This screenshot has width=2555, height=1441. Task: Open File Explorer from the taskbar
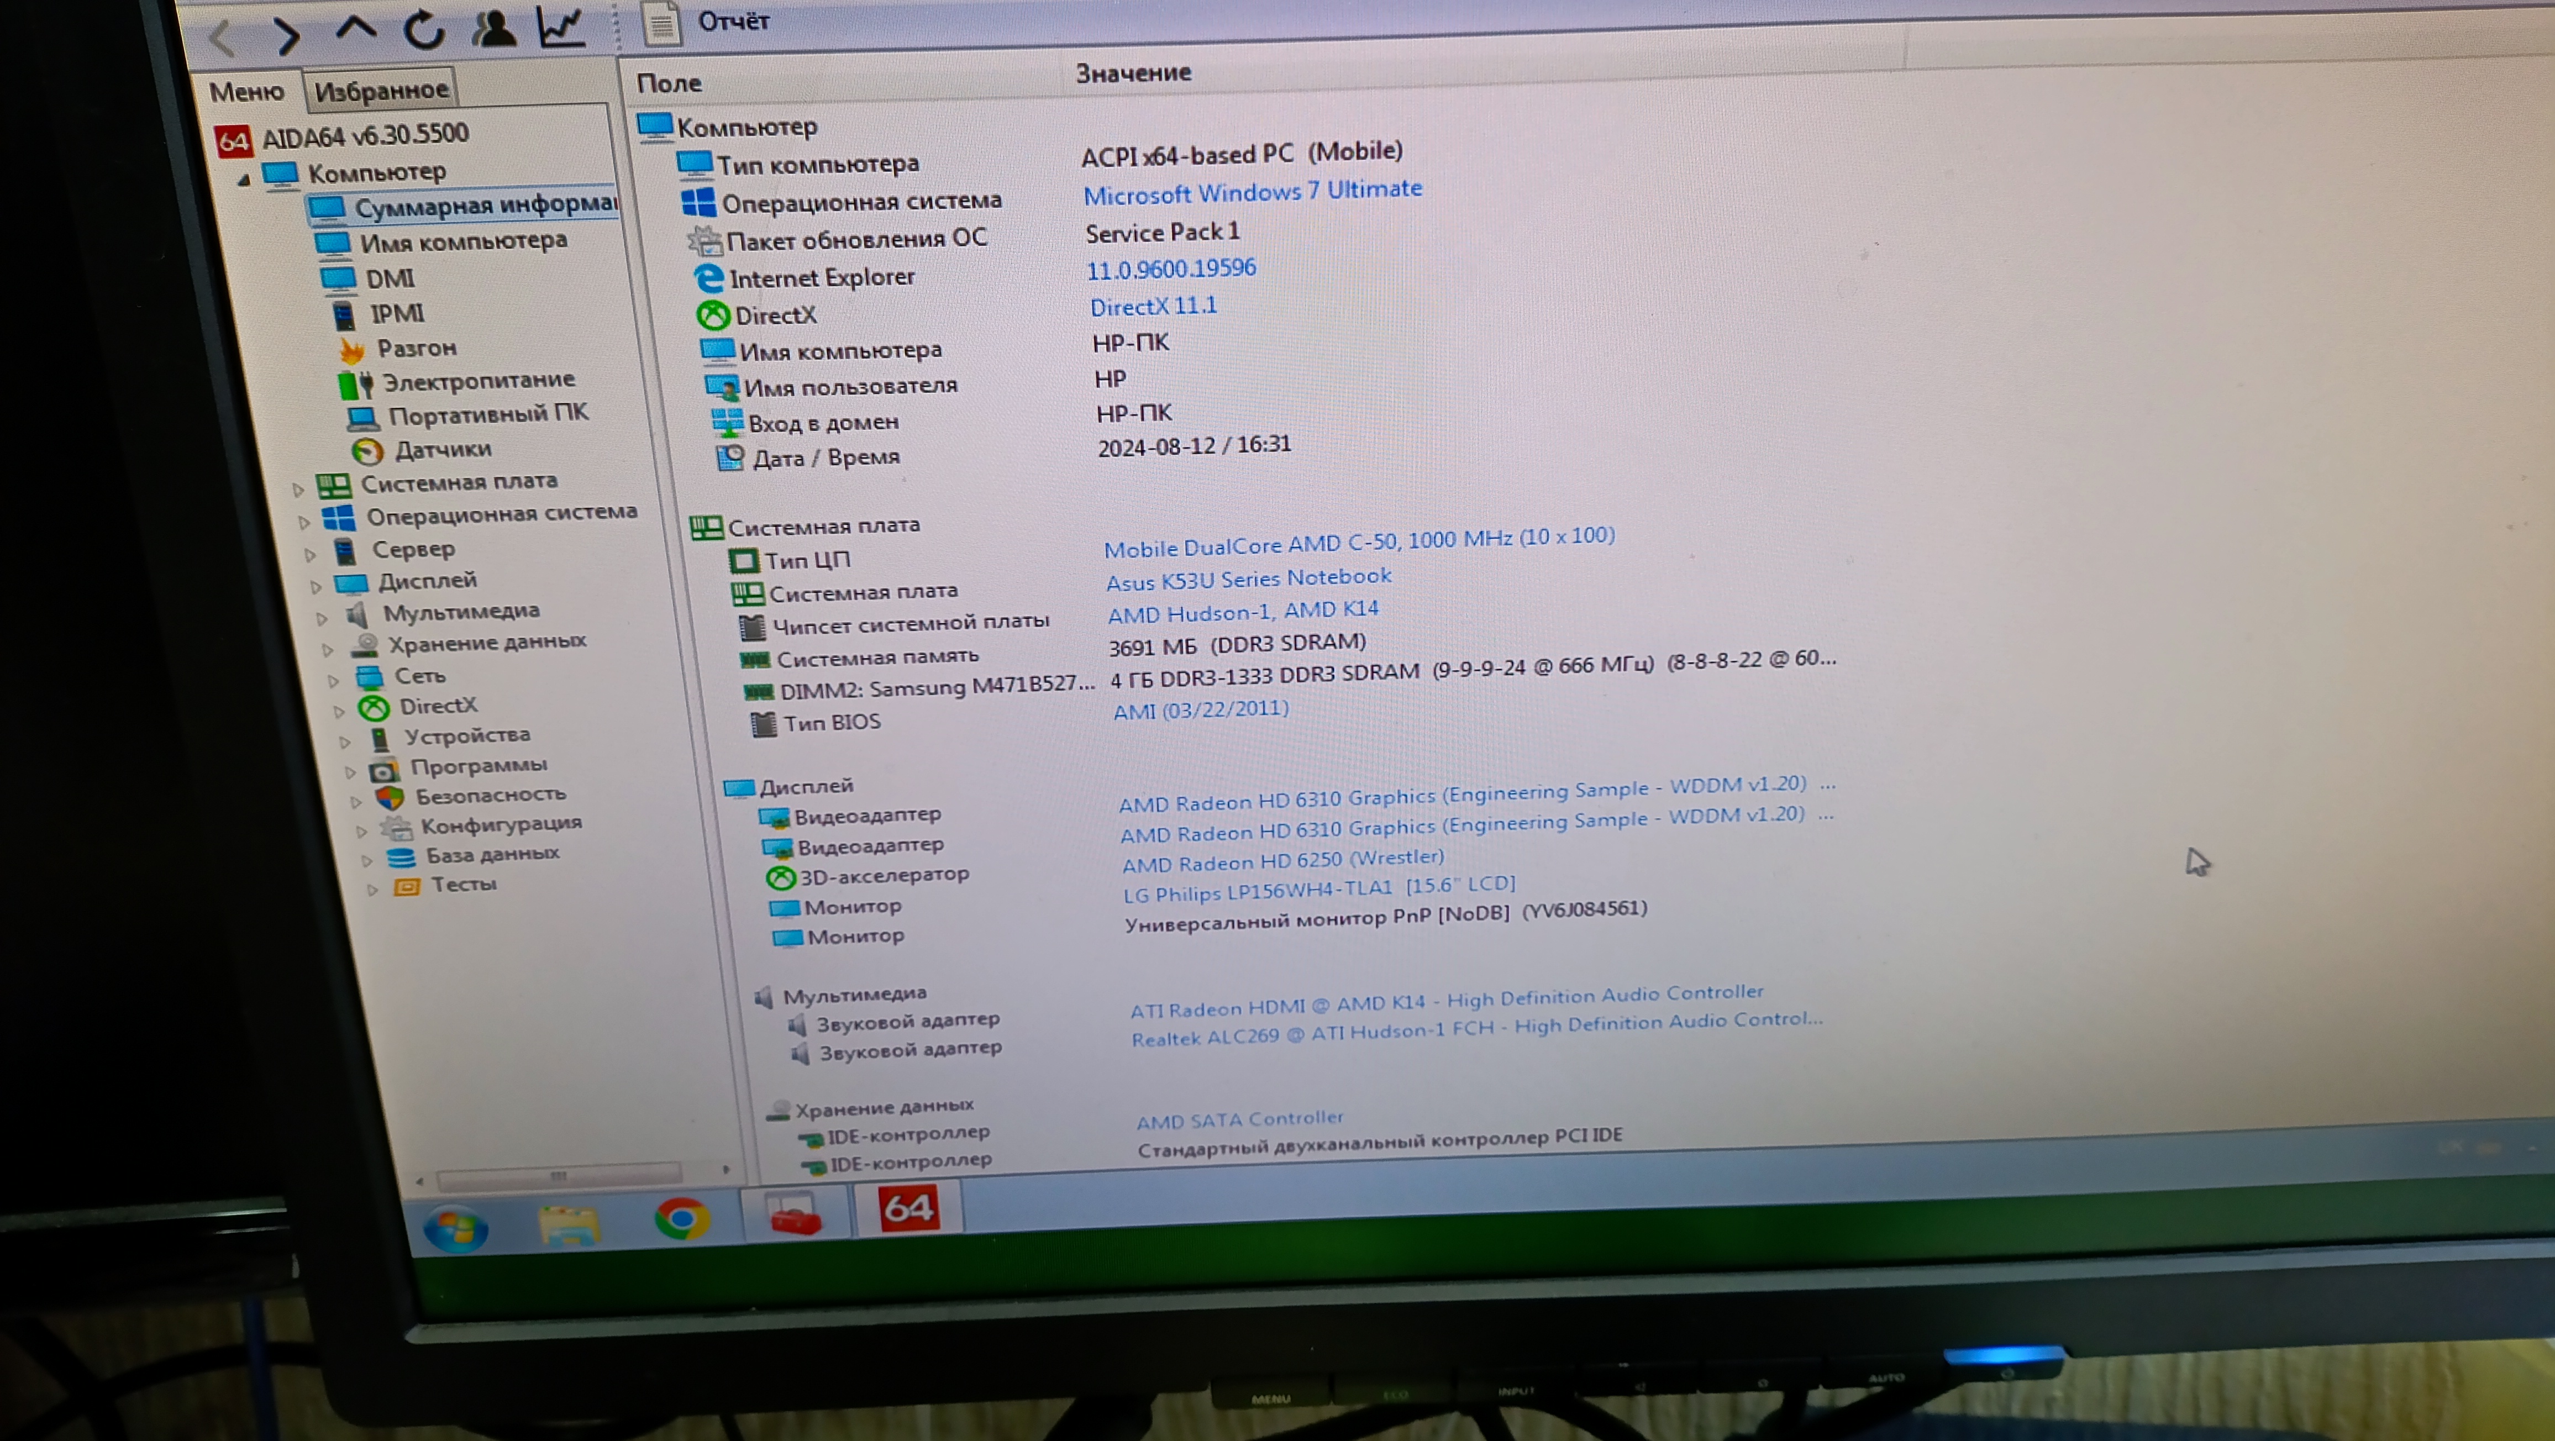[x=569, y=1225]
